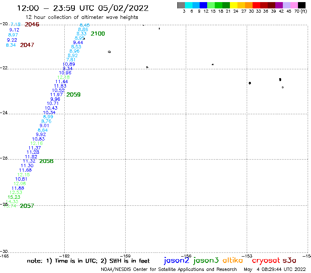
Task: Click the 8.76 wave height value
Action: click(46, 121)
